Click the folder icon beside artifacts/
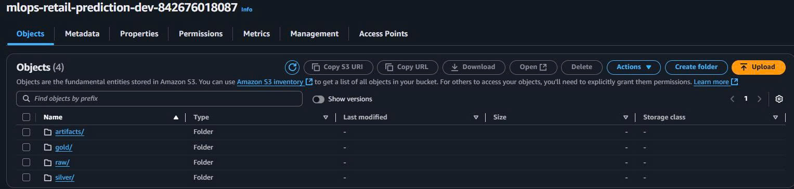This screenshot has height=189, width=794. pyautogui.click(x=48, y=132)
